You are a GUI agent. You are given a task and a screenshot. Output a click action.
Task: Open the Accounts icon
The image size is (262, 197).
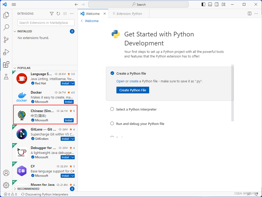point(6,173)
